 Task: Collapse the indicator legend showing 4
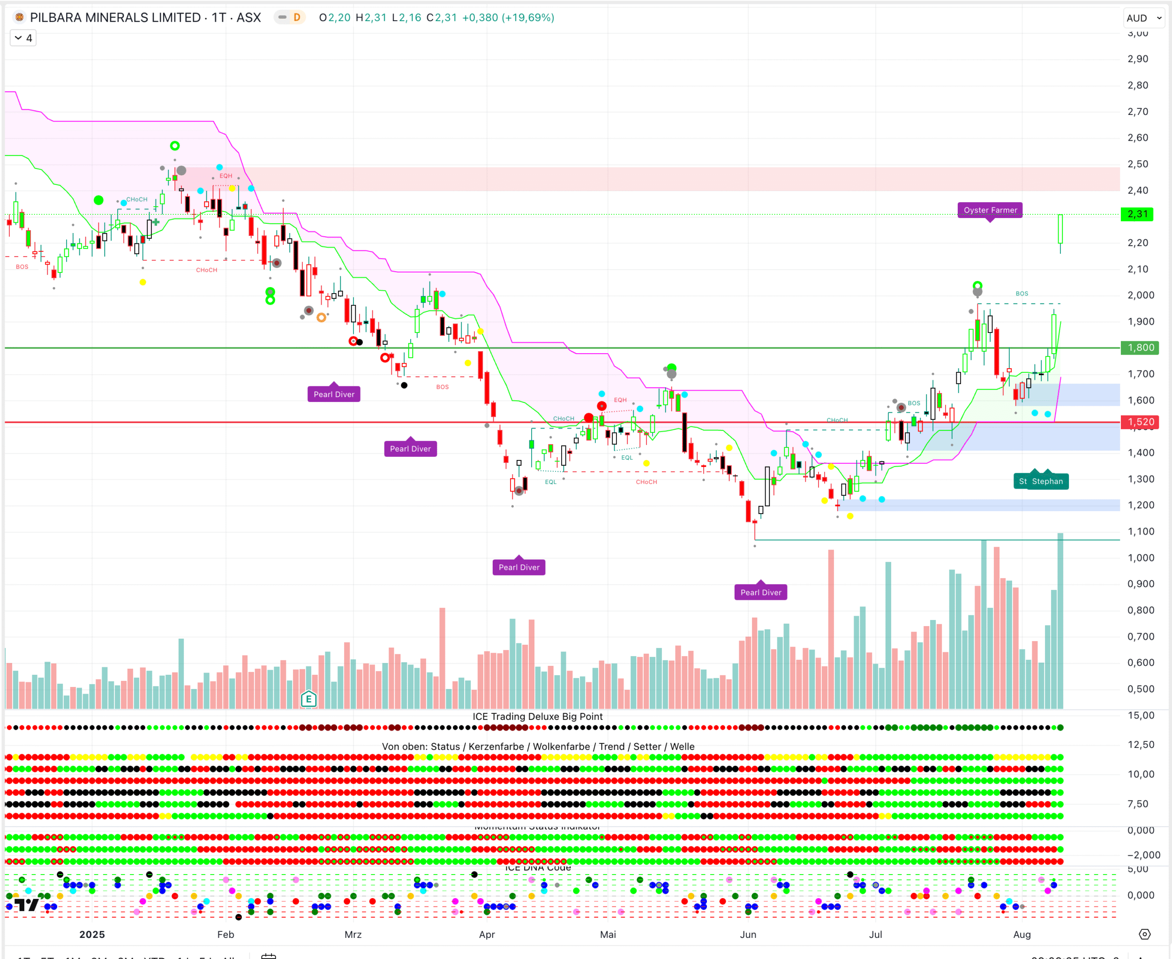pos(23,38)
